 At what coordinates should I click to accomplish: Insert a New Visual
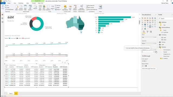click(x=44, y=8)
